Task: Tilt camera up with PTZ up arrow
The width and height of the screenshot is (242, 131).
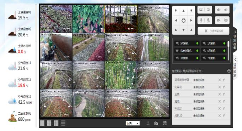Action: pyautogui.click(x=183, y=11)
